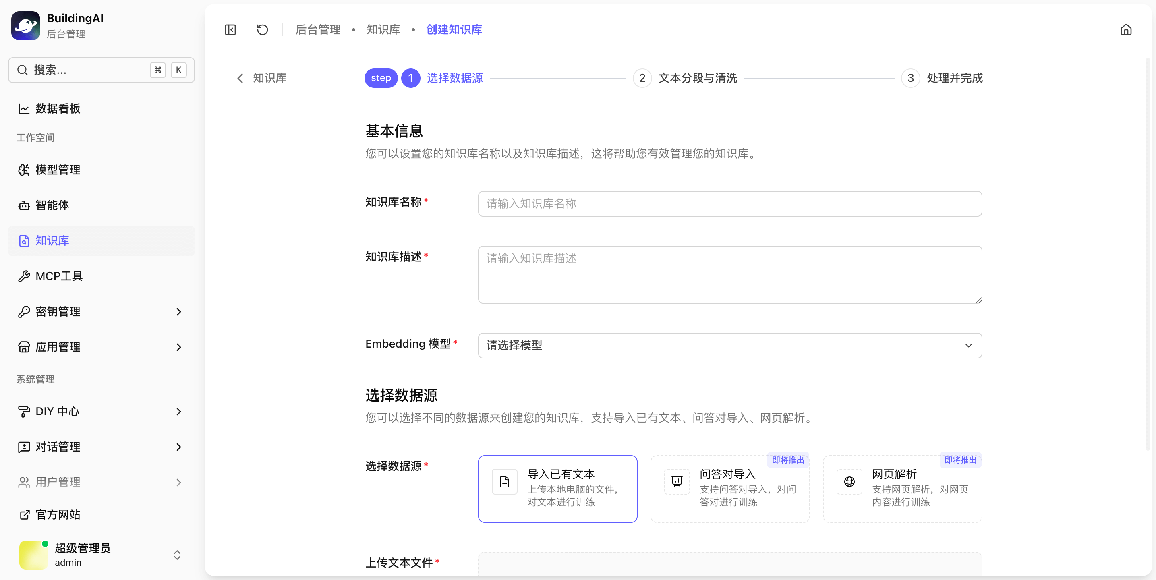Open MCP工具 wrench item
The height and width of the screenshot is (580, 1156).
pyautogui.click(x=59, y=276)
